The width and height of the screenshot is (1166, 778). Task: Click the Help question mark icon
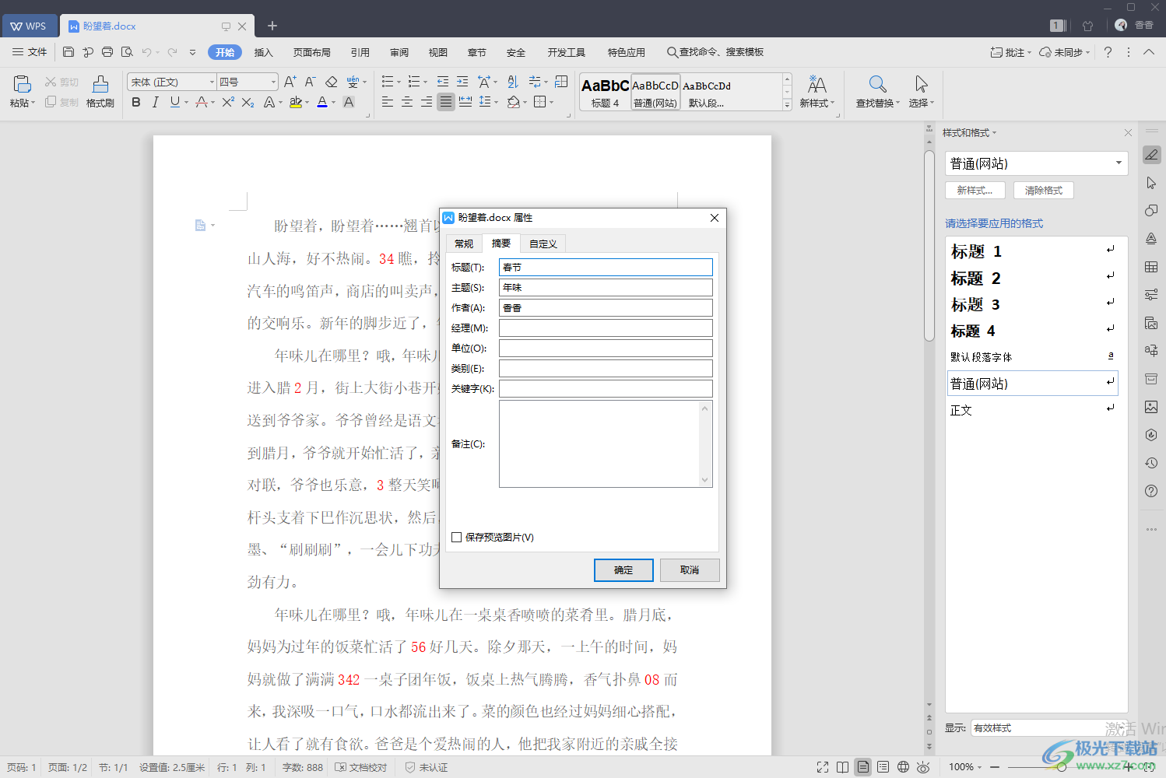pos(1108,52)
